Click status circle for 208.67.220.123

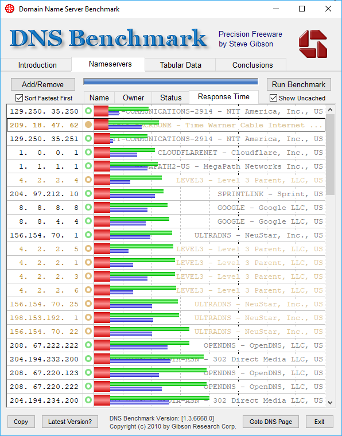[x=88, y=372]
